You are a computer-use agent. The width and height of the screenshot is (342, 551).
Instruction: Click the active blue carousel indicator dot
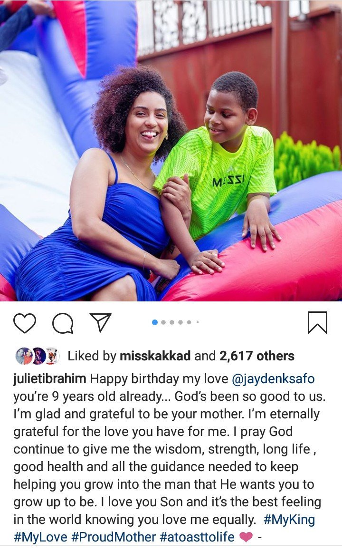coord(154,322)
